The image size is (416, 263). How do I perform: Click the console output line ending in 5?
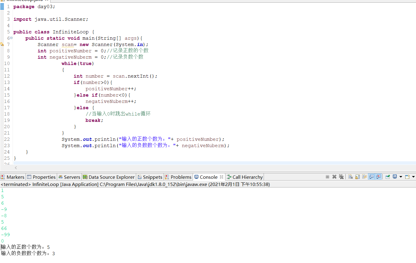[25, 247]
